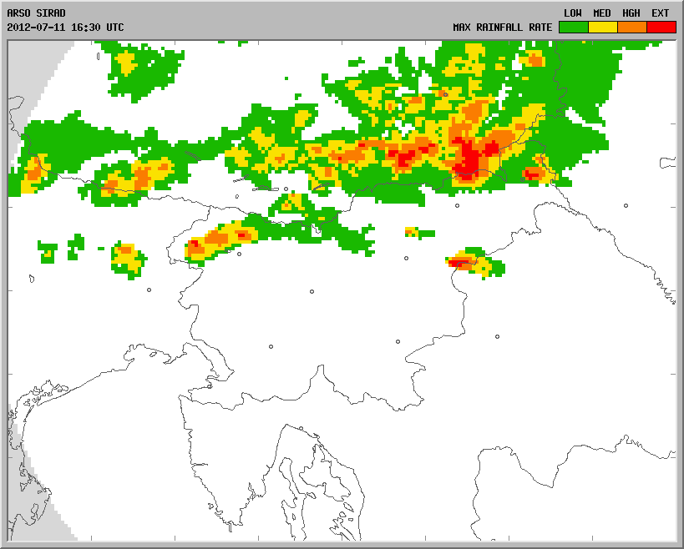The width and height of the screenshot is (684, 549).
Task: Click the ARSO SIRAD title text
Action: tap(36, 13)
